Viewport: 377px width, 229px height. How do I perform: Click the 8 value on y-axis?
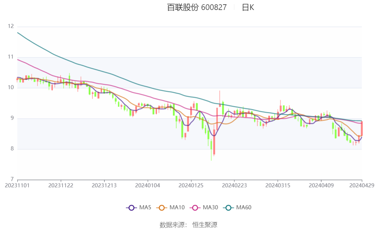12,149
